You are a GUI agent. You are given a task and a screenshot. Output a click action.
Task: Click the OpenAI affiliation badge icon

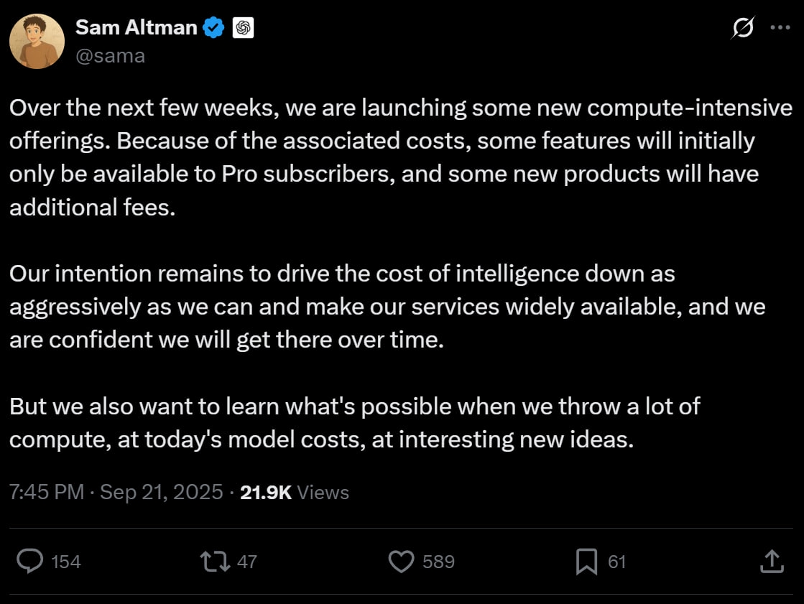tap(243, 28)
